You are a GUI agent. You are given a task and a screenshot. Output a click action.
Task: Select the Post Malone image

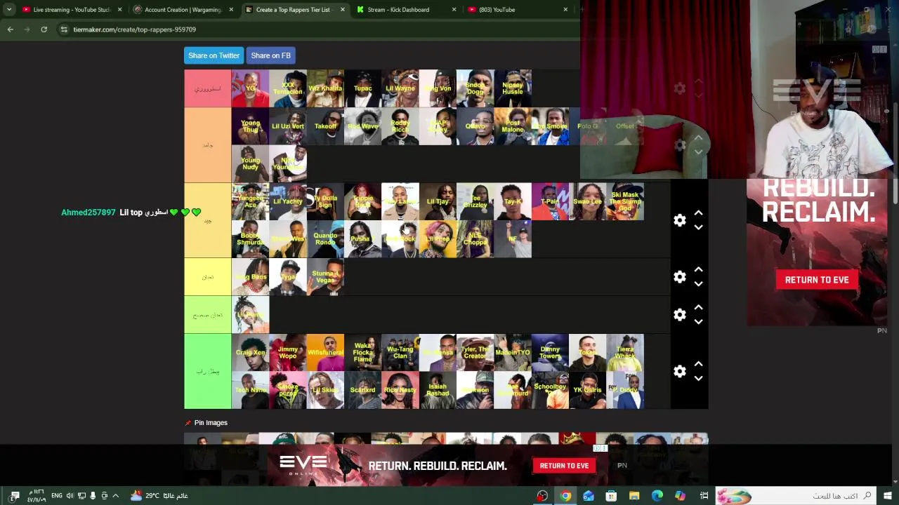pos(513,126)
